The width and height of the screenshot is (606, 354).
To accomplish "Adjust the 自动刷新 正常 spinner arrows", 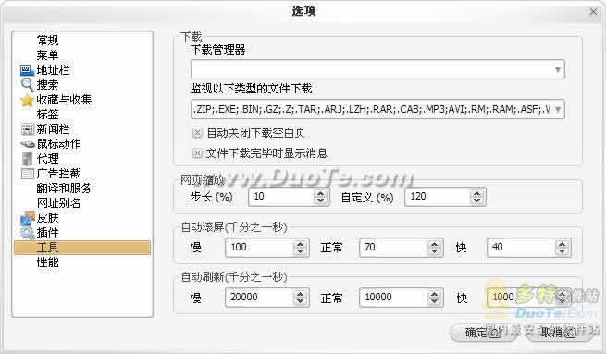I will point(435,298).
